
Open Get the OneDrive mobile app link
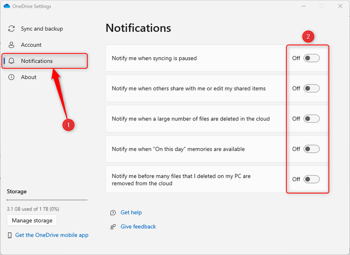pyautogui.click(x=52, y=235)
